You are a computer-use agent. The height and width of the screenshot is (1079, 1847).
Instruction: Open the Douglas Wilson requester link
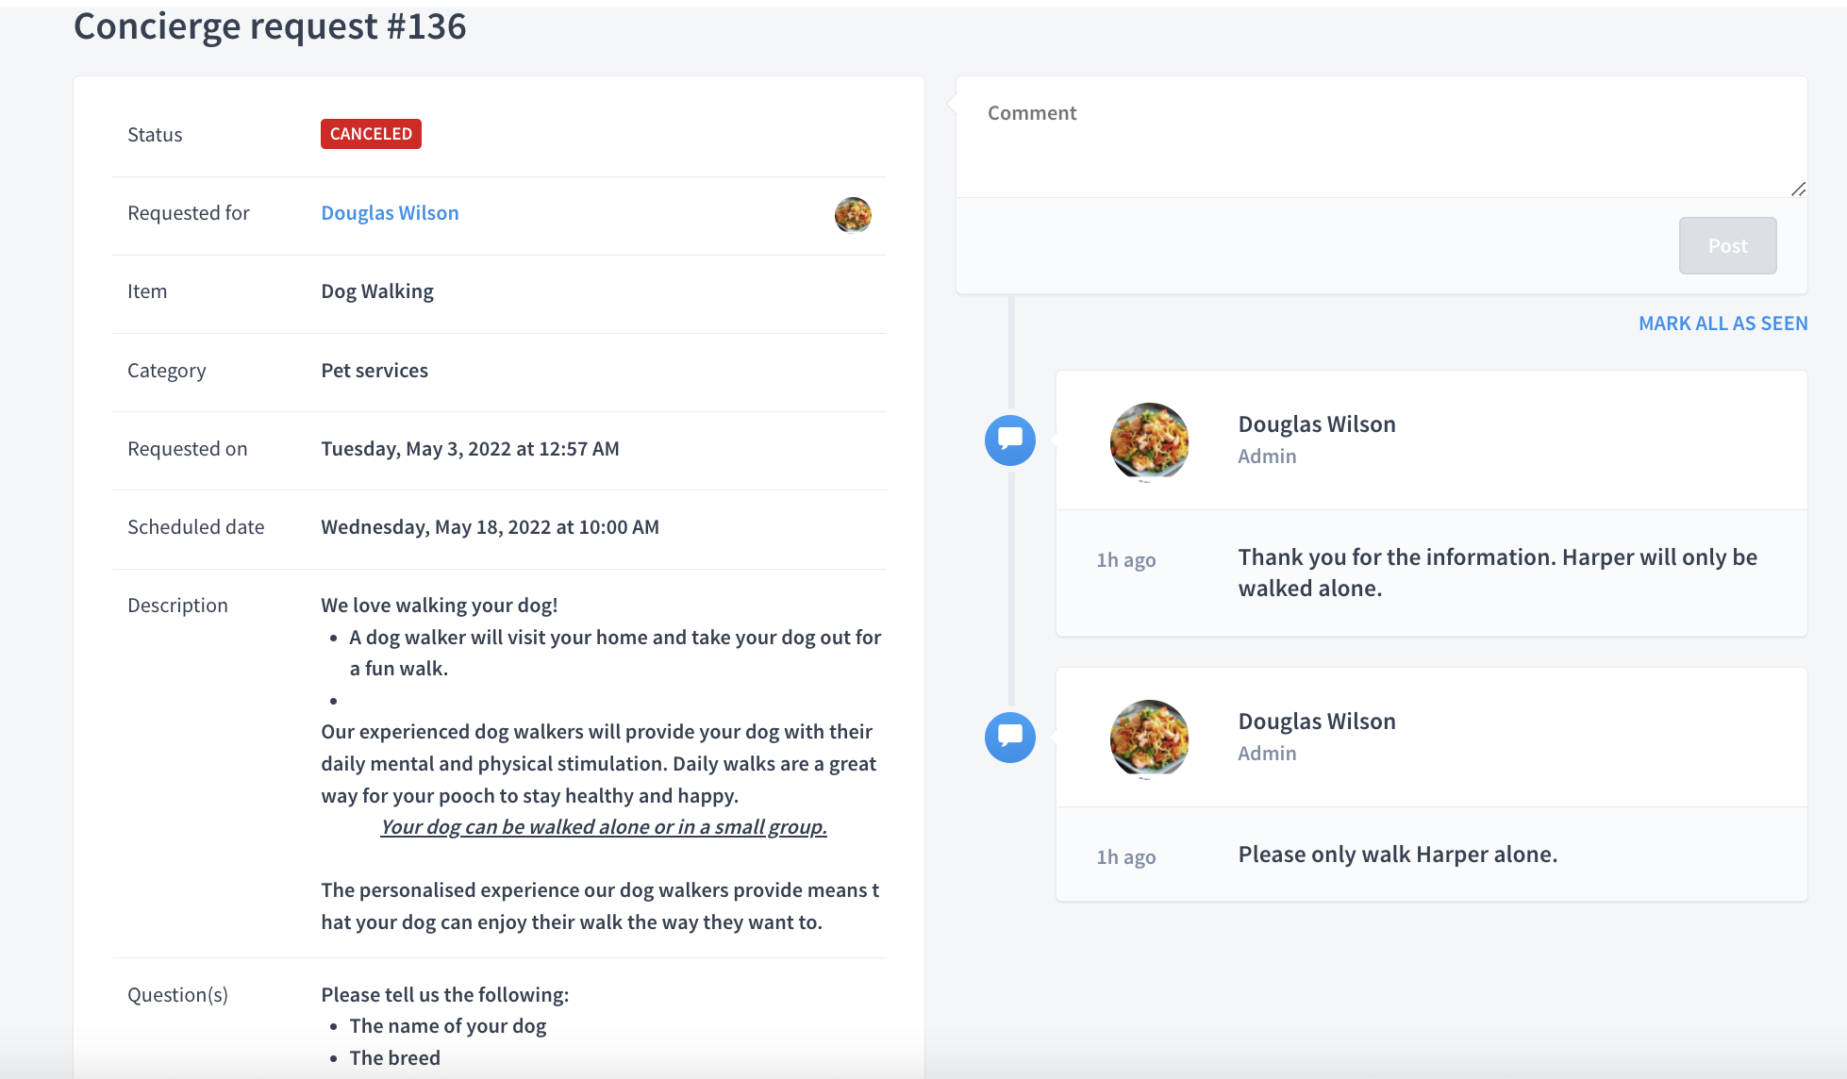click(x=390, y=213)
